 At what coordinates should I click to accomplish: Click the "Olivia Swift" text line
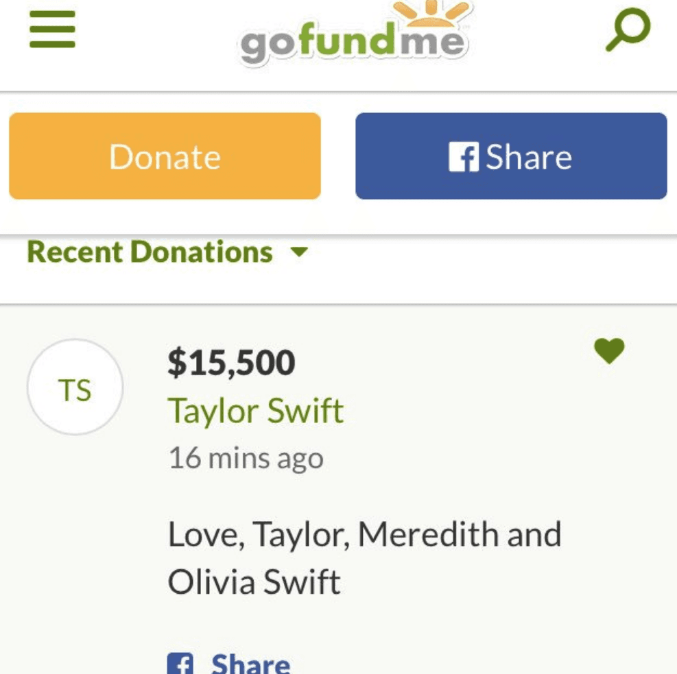(254, 582)
